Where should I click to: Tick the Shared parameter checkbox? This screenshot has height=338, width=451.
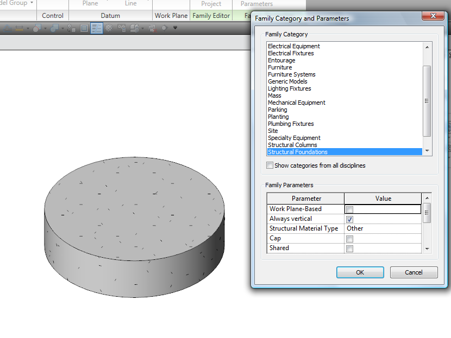[x=350, y=248]
